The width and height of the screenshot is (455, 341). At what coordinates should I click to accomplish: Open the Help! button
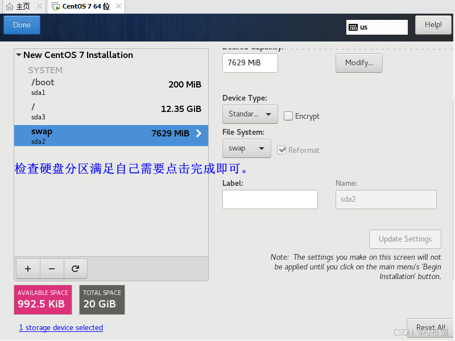pos(433,25)
